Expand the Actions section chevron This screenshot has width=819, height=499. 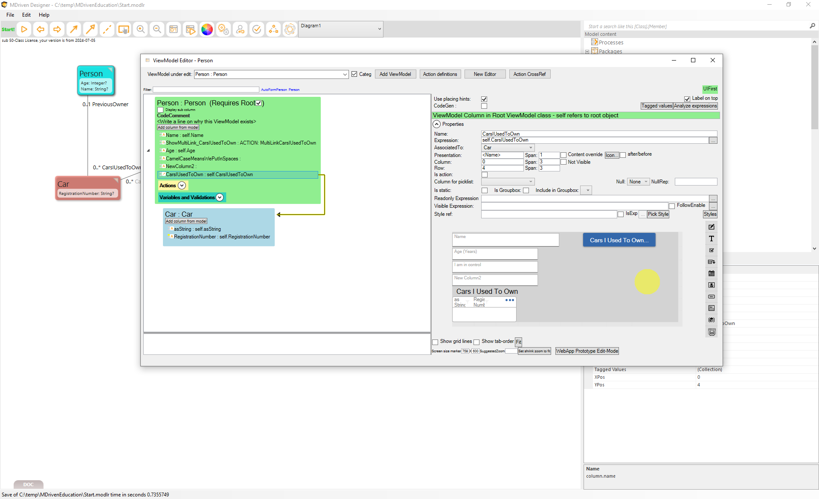(182, 186)
